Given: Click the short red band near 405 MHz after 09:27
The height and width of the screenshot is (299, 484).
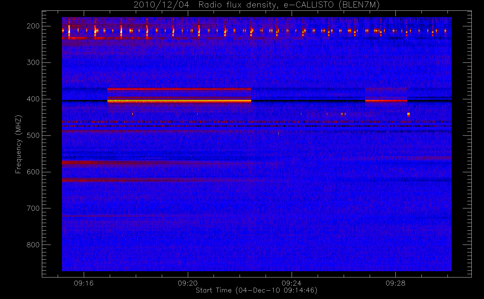Looking at the screenshot, I should pyautogui.click(x=386, y=101).
